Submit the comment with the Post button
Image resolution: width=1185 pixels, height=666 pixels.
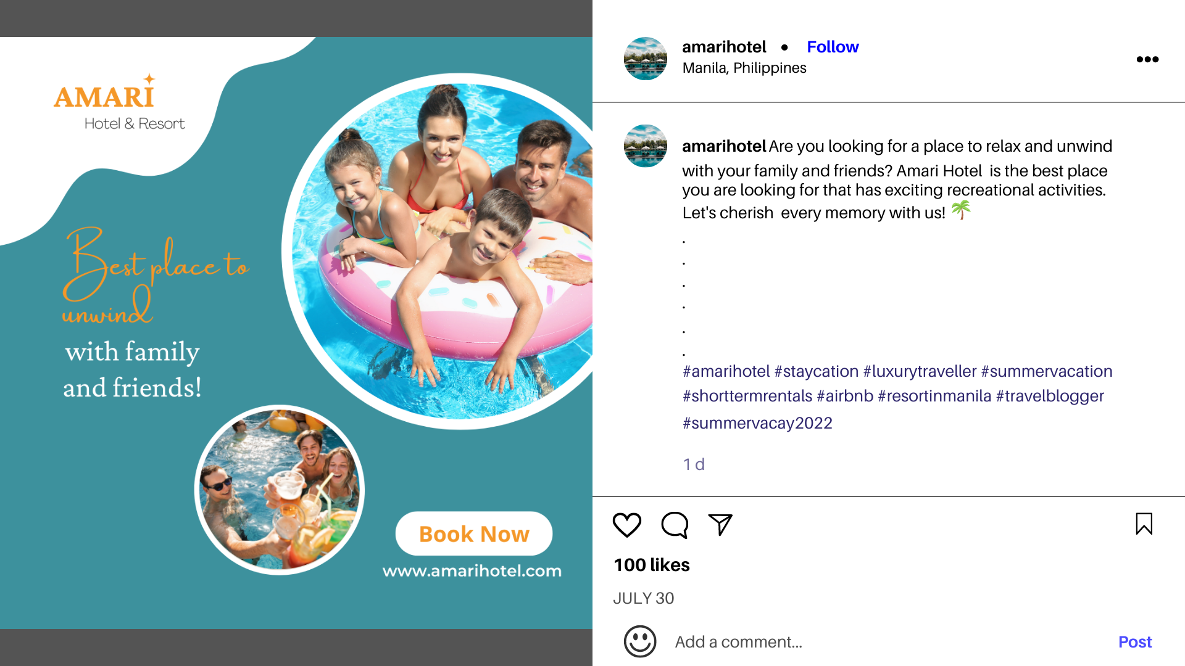1135,642
